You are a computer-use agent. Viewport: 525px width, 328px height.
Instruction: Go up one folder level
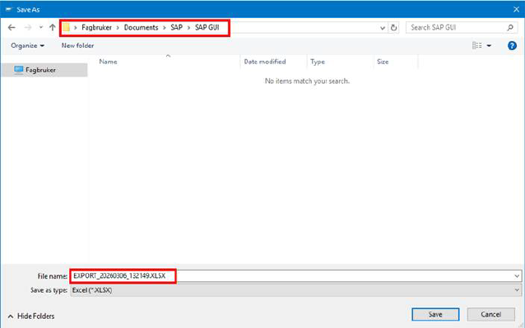tap(52, 27)
